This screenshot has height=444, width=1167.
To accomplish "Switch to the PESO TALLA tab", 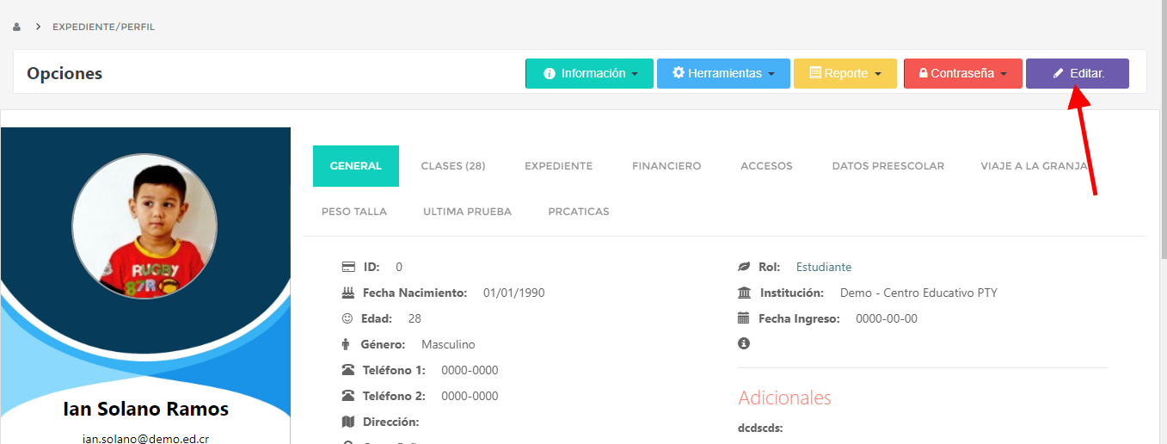I will tap(354, 212).
